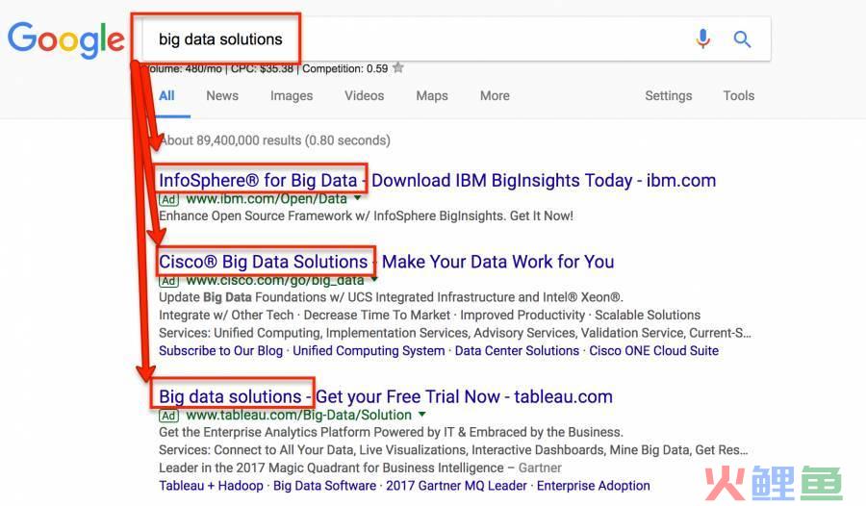
Task: Star the keyword next to Competition score
Action: [x=397, y=68]
